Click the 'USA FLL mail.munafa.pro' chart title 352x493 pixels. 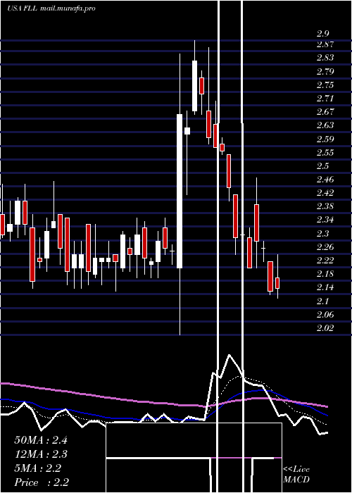(x=51, y=8)
